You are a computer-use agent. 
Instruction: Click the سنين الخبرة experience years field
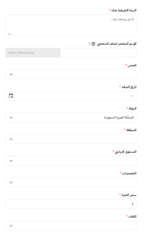(71, 204)
